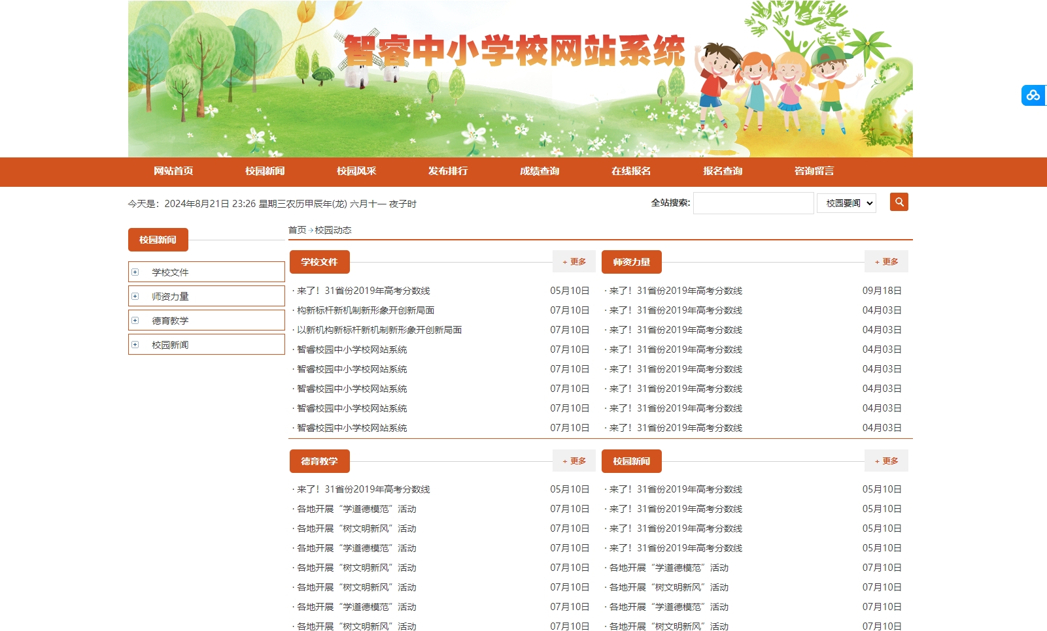Viewport: 1047px width, 631px height.
Task: Expand the 德育教学 sidebar plus icon
Action: pos(135,321)
